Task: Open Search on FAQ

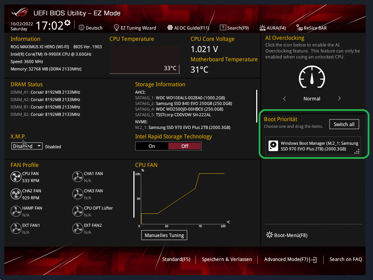Action: tap(345, 259)
